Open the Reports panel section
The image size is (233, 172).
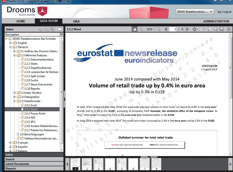click(x=34, y=169)
